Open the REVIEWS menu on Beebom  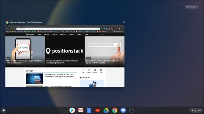tap(47, 35)
